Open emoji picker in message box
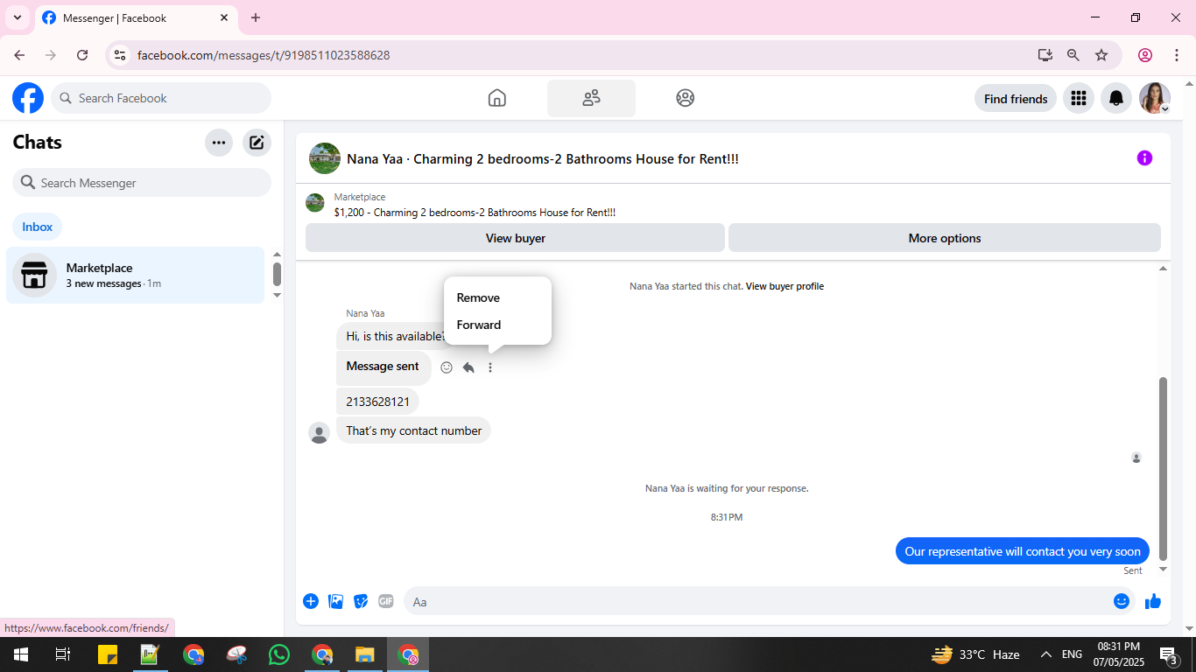Image resolution: width=1196 pixels, height=672 pixels. click(x=1122, y=601)
